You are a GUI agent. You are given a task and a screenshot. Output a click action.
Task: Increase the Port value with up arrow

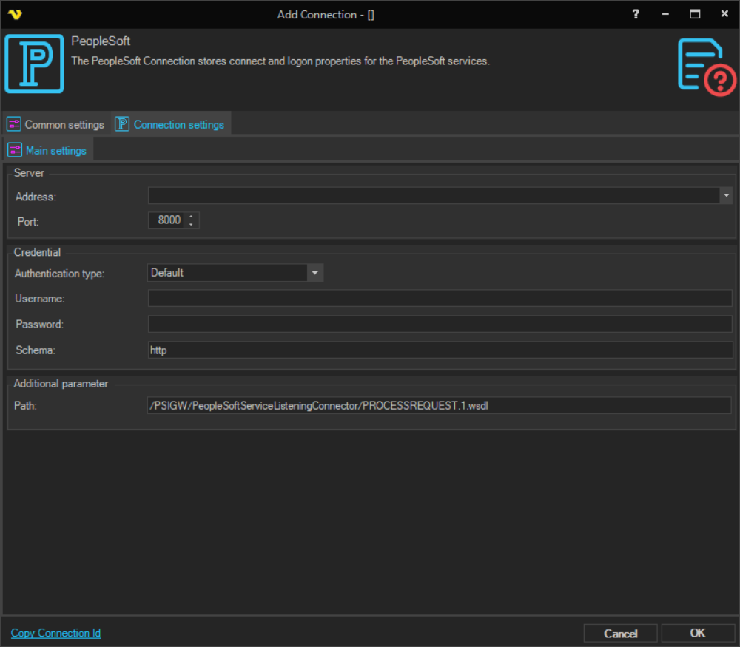tap(191, 217)
